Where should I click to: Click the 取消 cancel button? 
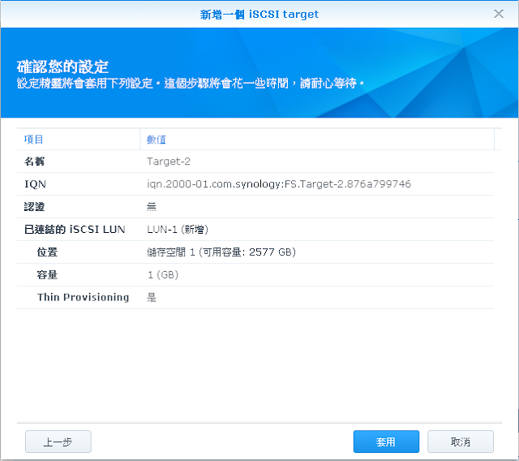pyautogui.click(x=461, y=442)
